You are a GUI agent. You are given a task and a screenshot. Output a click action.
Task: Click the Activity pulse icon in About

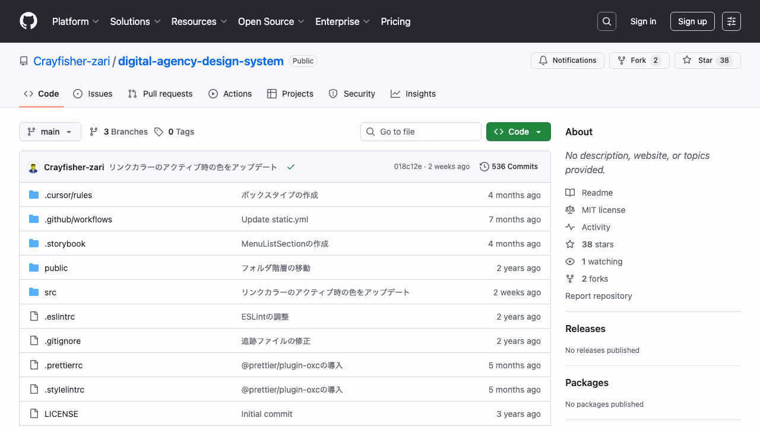coord(569,227)
